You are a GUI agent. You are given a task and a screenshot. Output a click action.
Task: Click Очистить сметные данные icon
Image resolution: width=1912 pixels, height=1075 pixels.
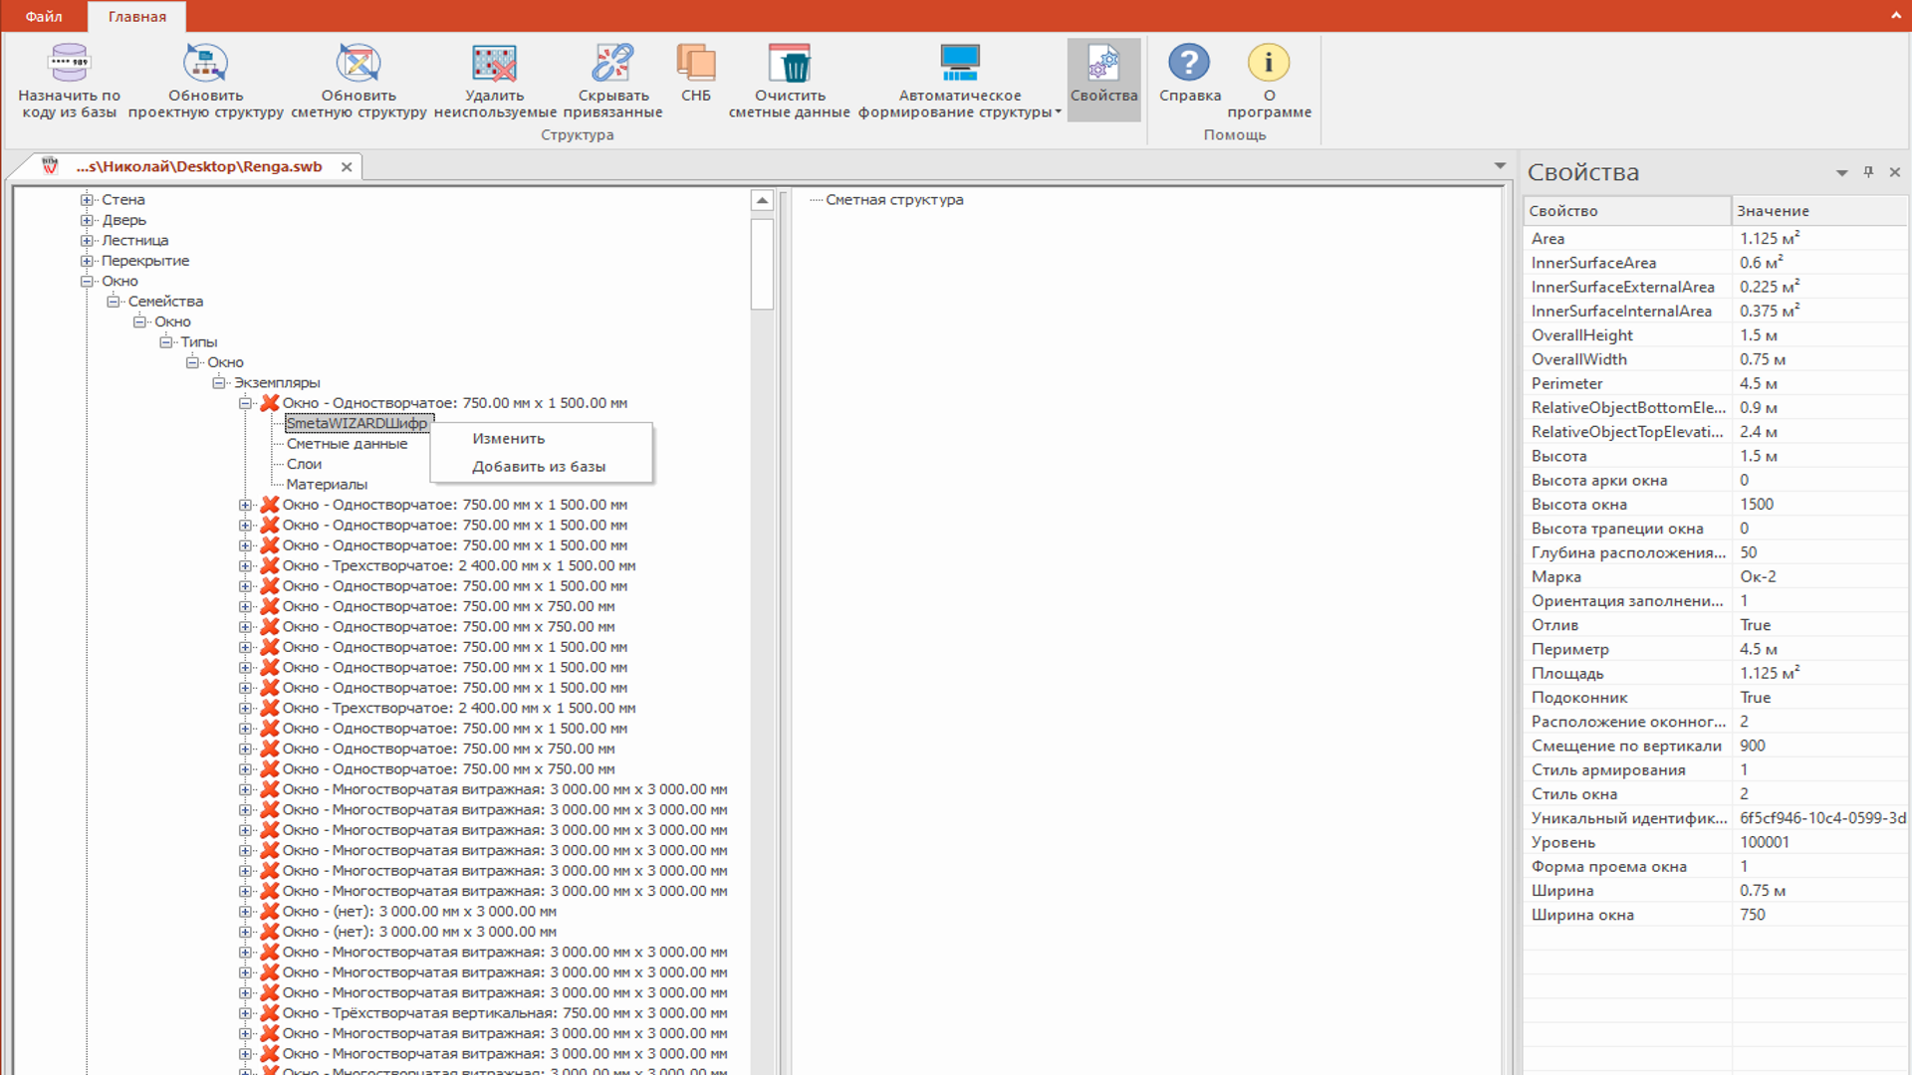(790, 63)
